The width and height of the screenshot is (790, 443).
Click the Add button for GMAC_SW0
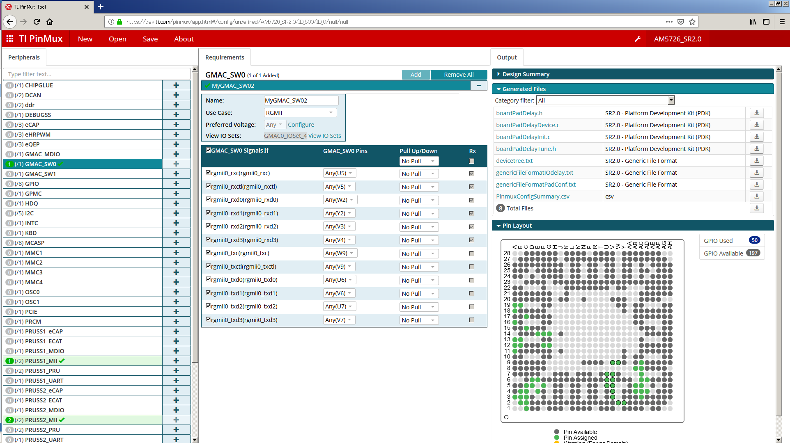click(416, 75)
